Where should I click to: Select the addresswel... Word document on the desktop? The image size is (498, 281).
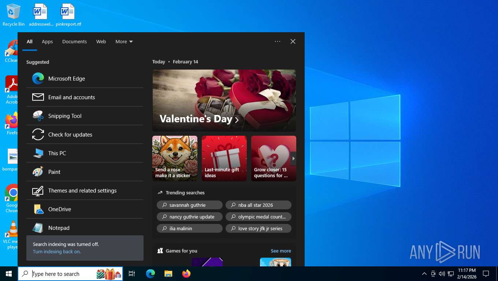41,15
